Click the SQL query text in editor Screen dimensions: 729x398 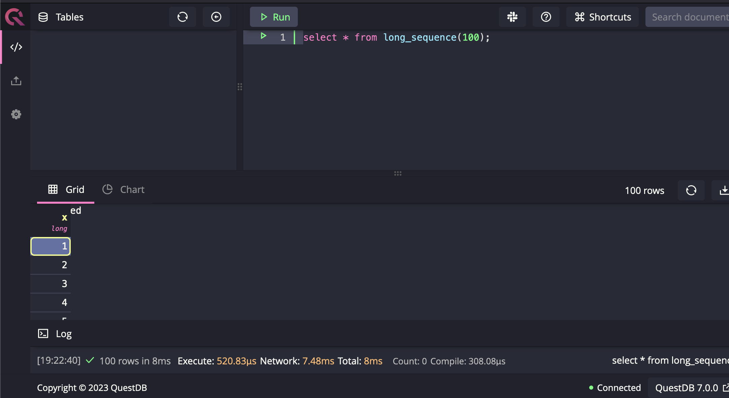tap(397, 37)
